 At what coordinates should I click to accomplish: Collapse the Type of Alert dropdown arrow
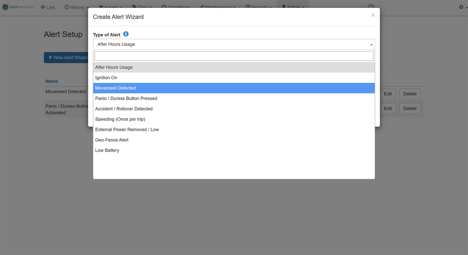click(x=371, y=44)
